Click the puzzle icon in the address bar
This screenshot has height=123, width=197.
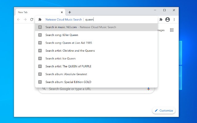coord(40,19)
